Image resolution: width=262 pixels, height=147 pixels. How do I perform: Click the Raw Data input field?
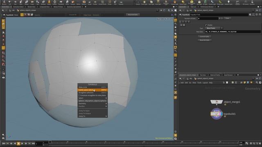(x=233, y=32)
